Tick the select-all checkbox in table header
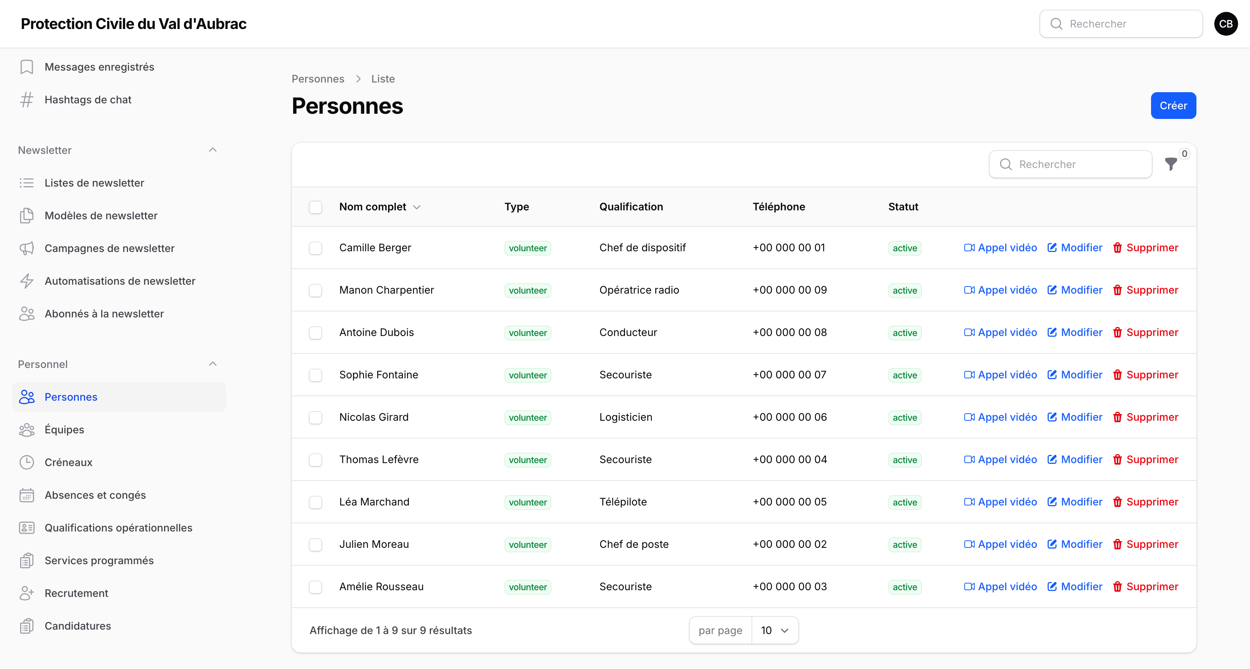Viewport: 1250px width, 669px height. tap(315, 207)
